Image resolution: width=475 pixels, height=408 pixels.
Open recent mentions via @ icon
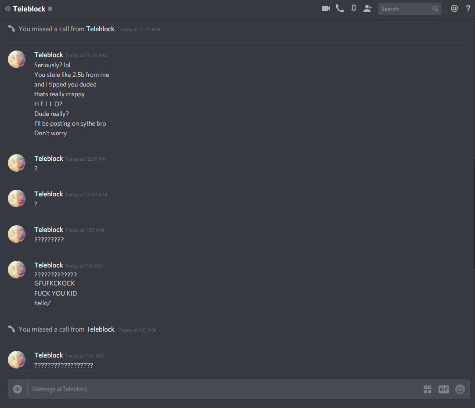[454, 8]
